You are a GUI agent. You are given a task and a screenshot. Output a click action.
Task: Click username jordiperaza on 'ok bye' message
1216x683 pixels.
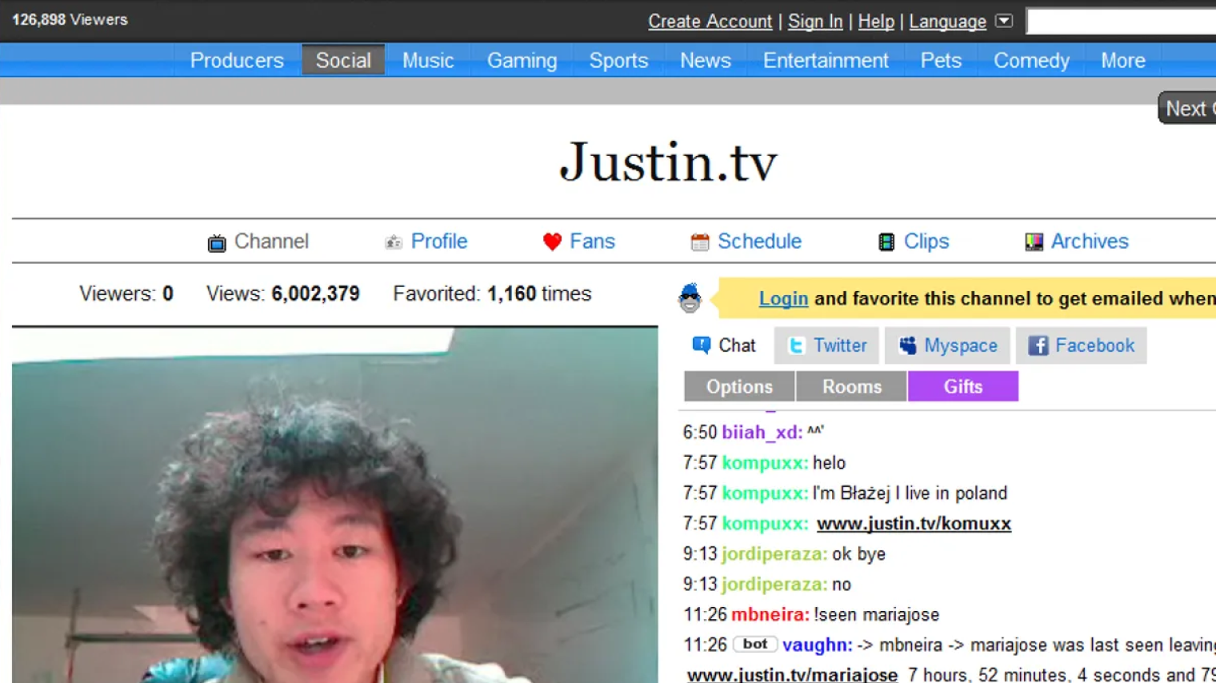click(x=774, y=554)
